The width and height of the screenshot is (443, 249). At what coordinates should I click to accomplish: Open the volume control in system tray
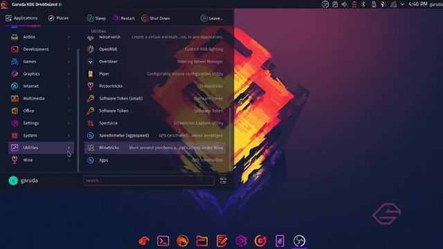click(344, 4)
